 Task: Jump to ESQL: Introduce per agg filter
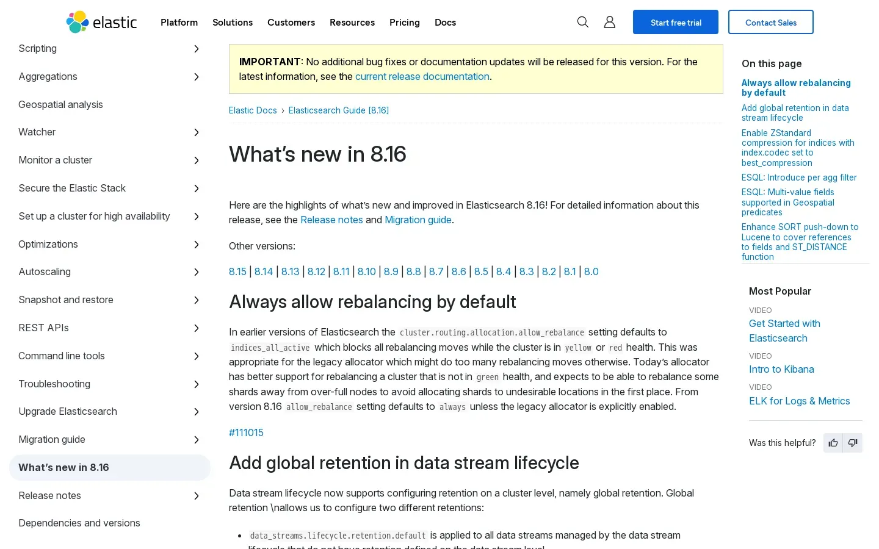799,178
